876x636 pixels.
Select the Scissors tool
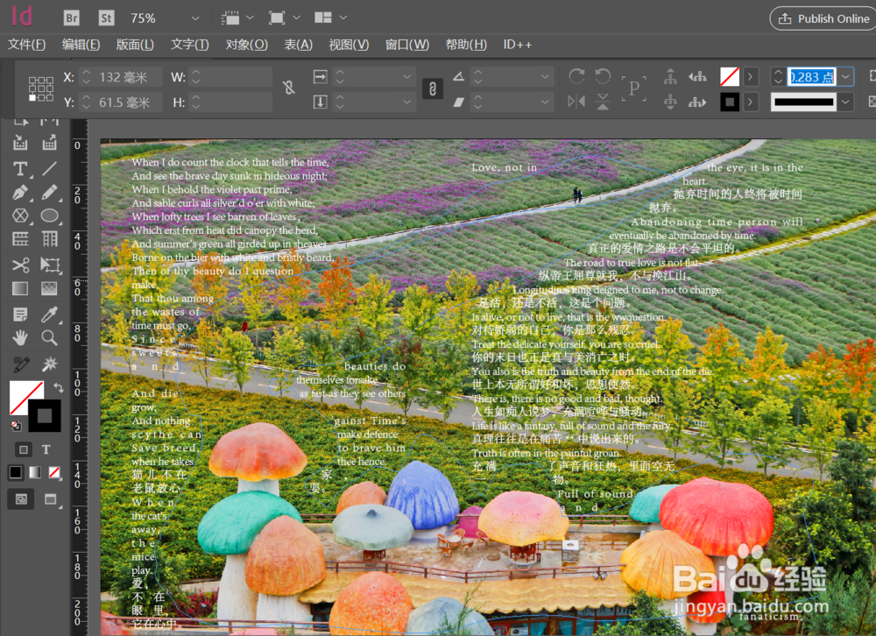(x=20, y=265)
